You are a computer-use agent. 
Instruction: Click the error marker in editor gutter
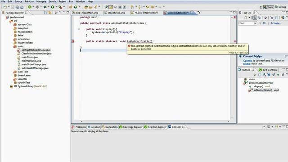click(x=73, y=41)
